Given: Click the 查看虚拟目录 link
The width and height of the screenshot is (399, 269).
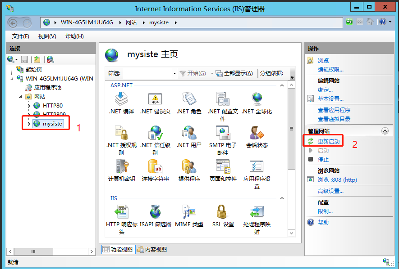Looking at the screenshot, I should 334,119.
